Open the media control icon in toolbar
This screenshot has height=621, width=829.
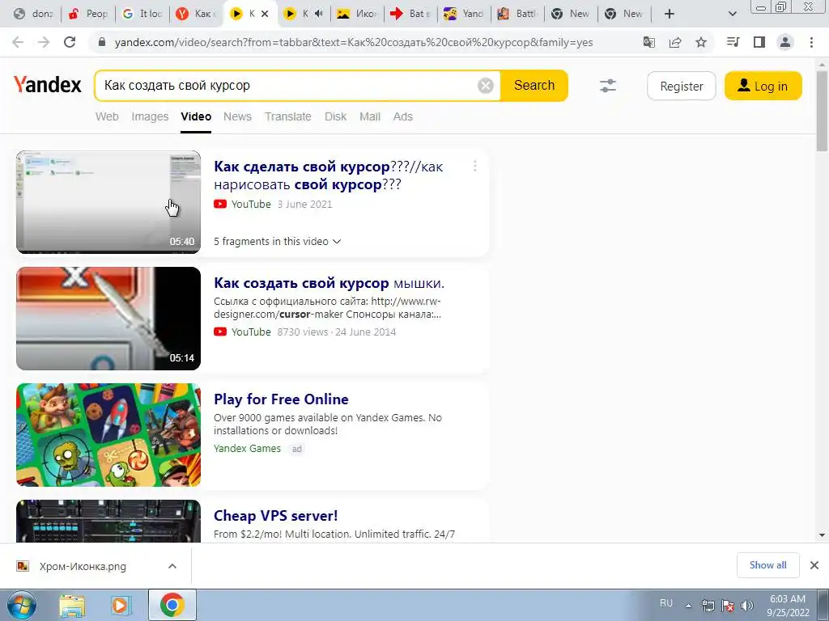point(733,42)
